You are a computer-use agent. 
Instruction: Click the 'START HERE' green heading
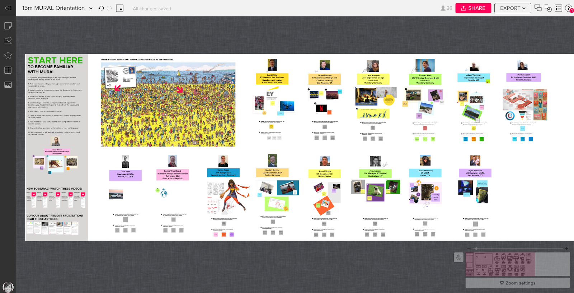click(x=55, y=60)
